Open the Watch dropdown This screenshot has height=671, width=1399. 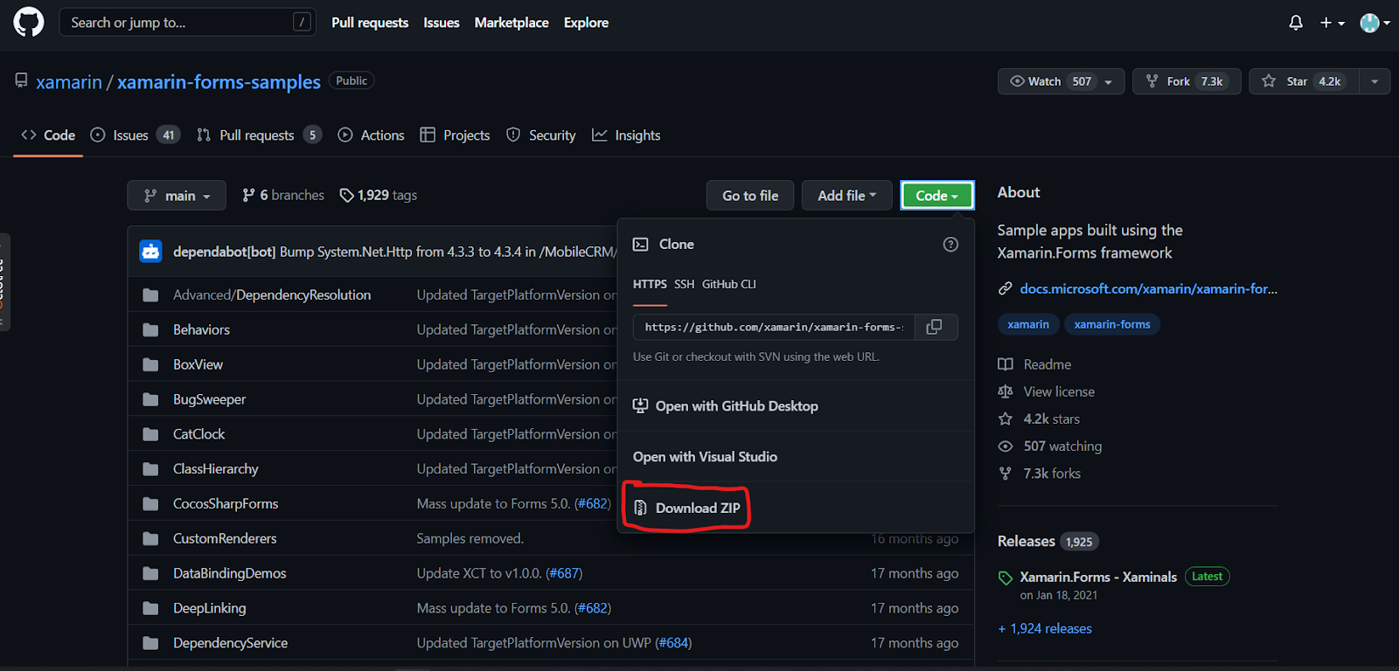[x=1061, y=81]
